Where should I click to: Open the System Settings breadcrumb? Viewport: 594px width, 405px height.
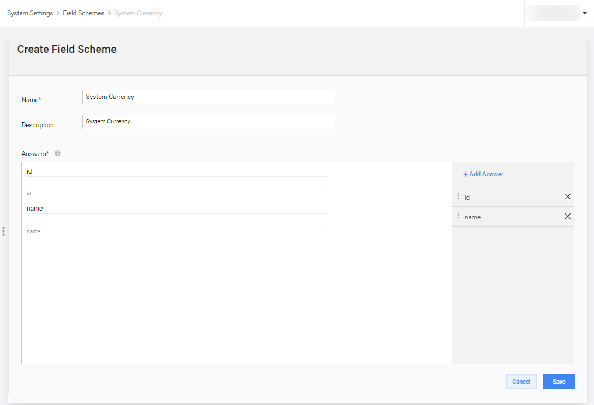pyautogui.click(x=30, y=13)
